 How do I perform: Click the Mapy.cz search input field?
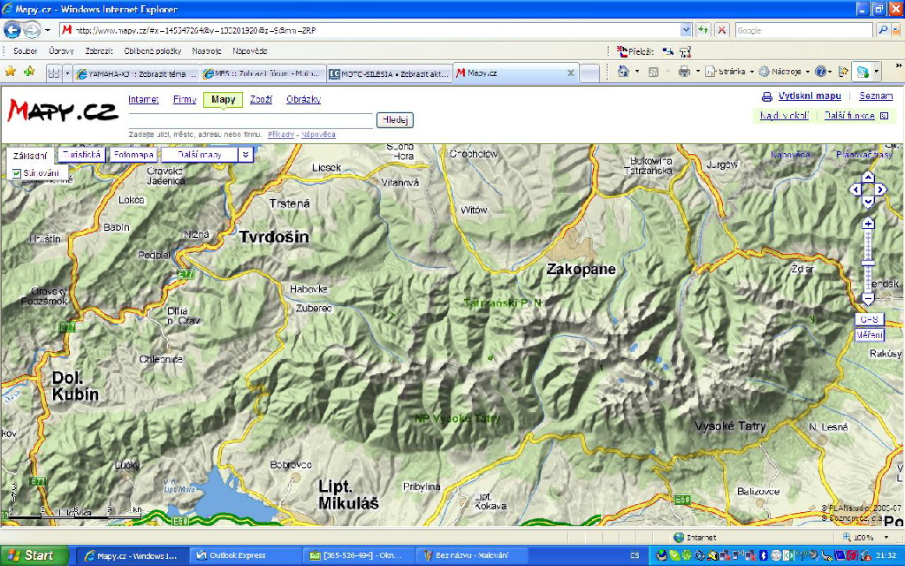(250, 120)
